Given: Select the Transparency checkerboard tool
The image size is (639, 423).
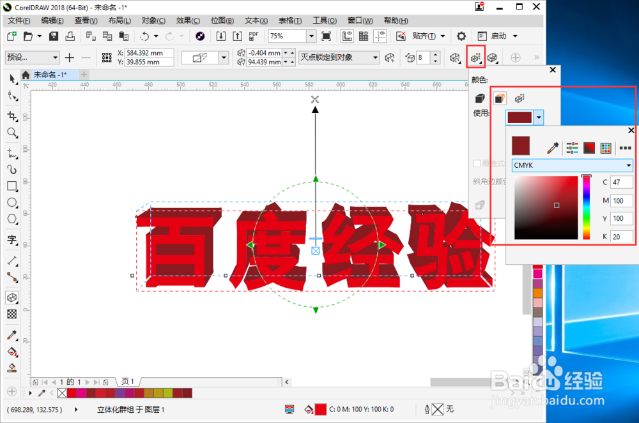Looking at the screenshot, I should (12, 314).
